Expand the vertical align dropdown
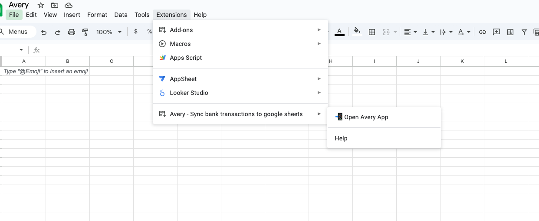This screenshot has width=539, height=221. pyautogui.click(x=428, y=32)
